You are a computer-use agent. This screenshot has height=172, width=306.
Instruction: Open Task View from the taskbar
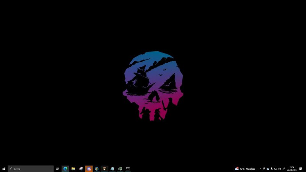pyautogui.click(x=57, y=169)
